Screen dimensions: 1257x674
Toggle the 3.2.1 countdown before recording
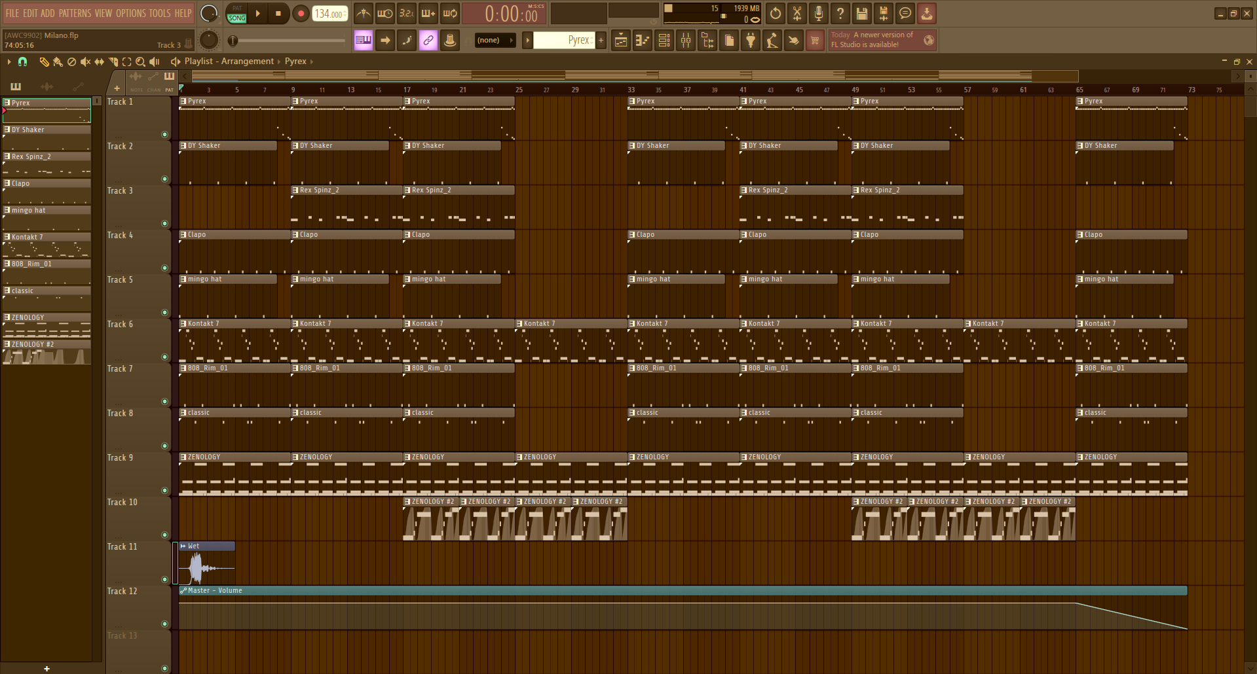click(x=407, y=13)
